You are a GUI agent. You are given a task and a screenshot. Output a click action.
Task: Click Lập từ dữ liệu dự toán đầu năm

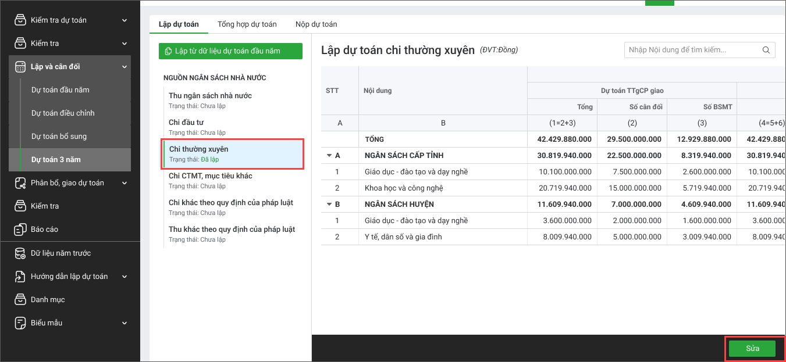(x=230, y=51)
